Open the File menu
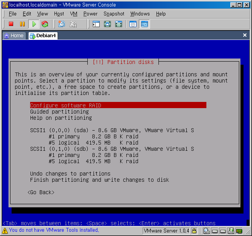This screenshot has width=252, height=236. click(x=13, y=14)
